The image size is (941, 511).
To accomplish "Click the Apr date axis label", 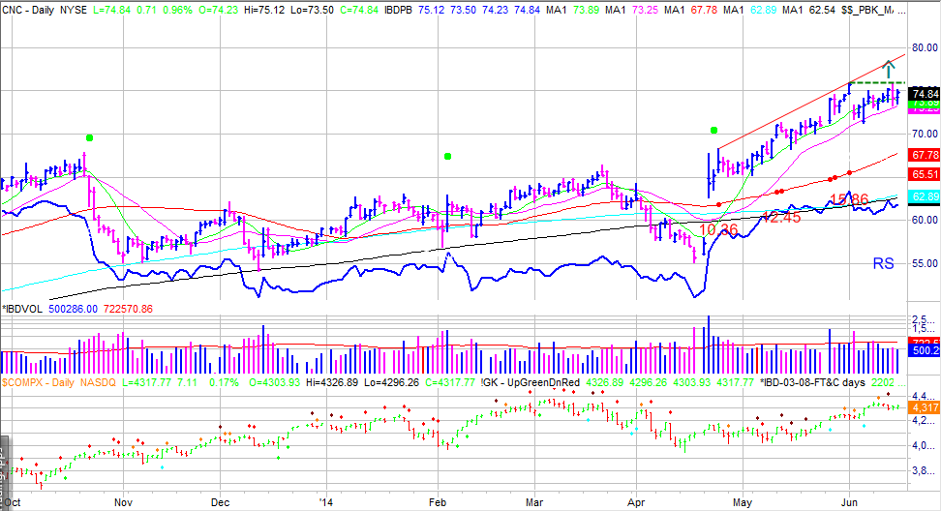I will coord(636,502).
